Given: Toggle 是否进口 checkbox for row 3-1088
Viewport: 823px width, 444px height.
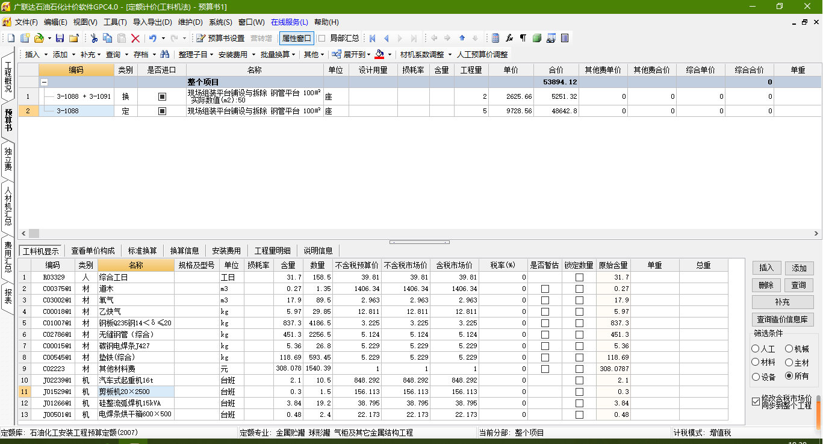Looking at the screenshot, I should pyautogui.click(x=162, y=111).
